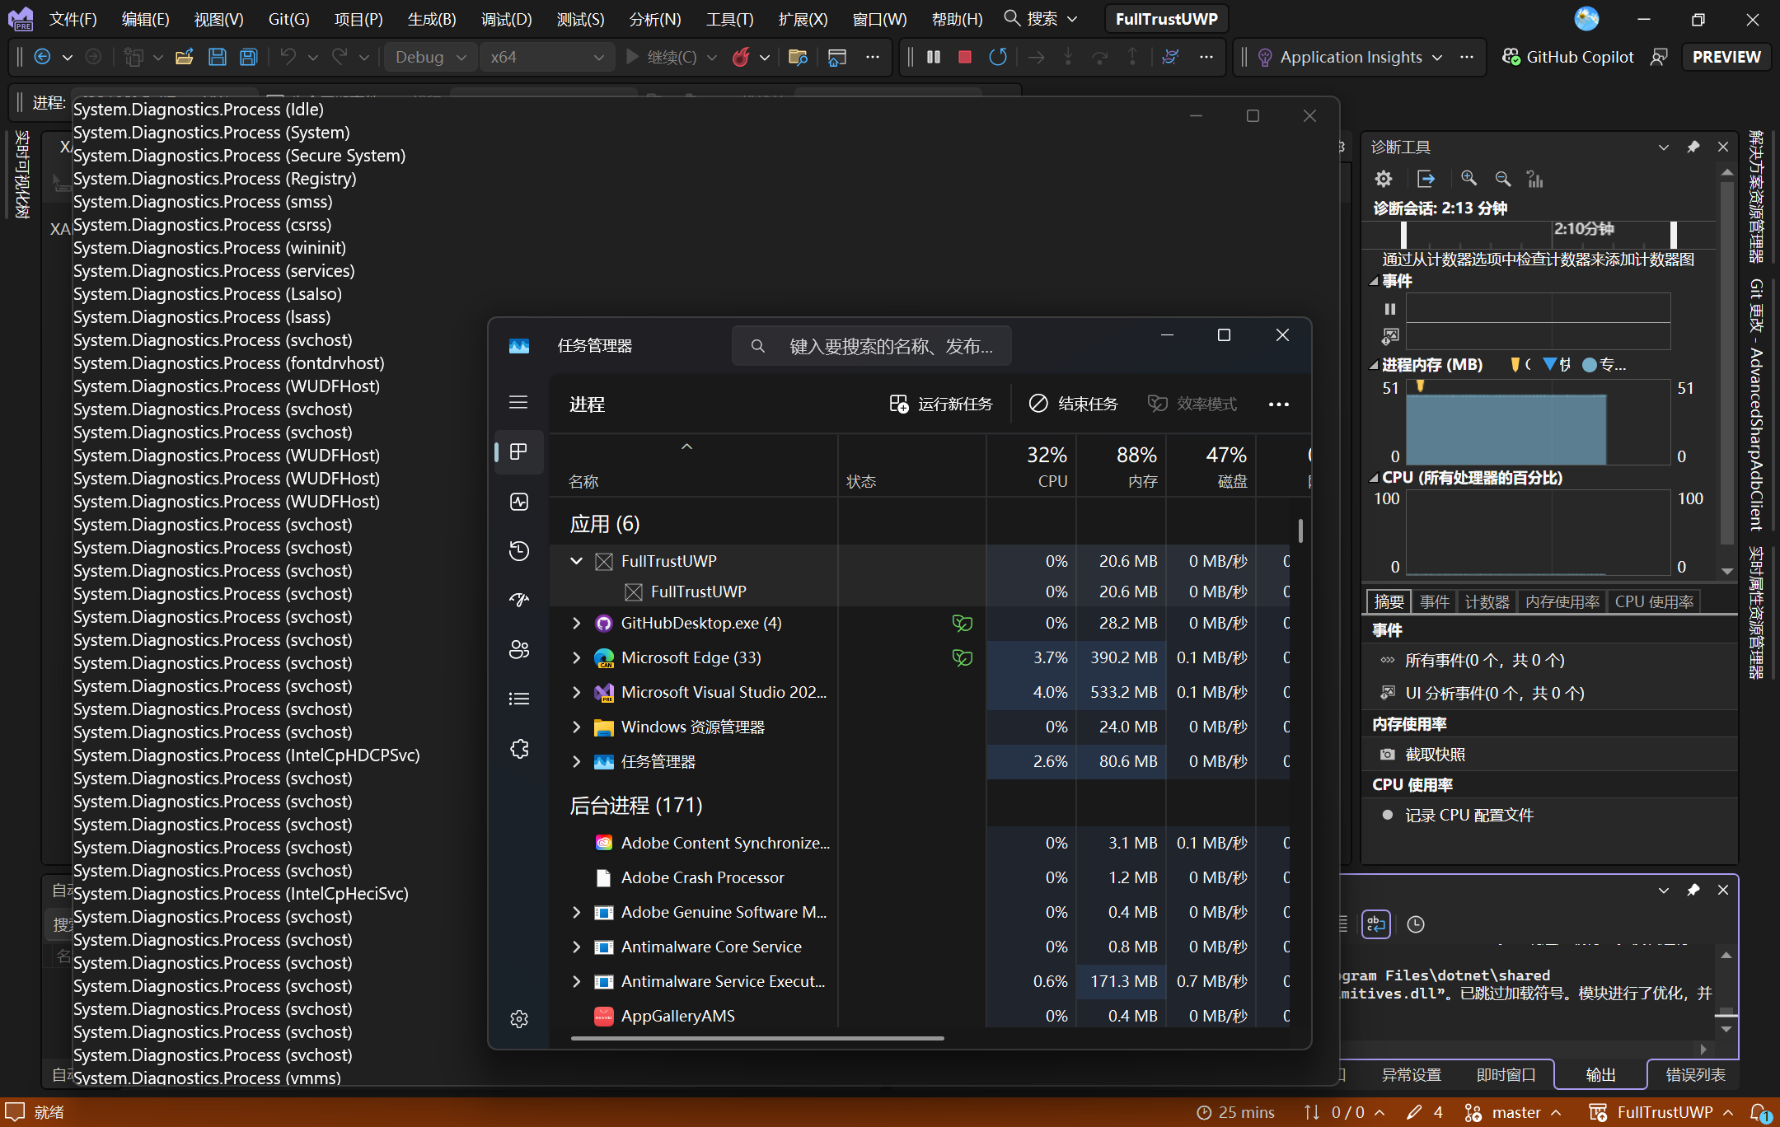Open Application Insights dropdown arrow
The height and width of the screenshot is (1127, 1780).
click(x=1437, y=57)
